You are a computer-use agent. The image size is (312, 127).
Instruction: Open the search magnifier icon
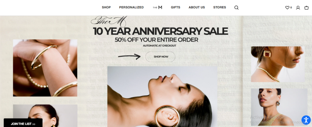pyautogui.click(x=236, y=8)
